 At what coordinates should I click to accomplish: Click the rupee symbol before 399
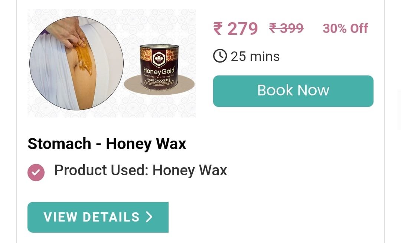click(x=273, y=28)
